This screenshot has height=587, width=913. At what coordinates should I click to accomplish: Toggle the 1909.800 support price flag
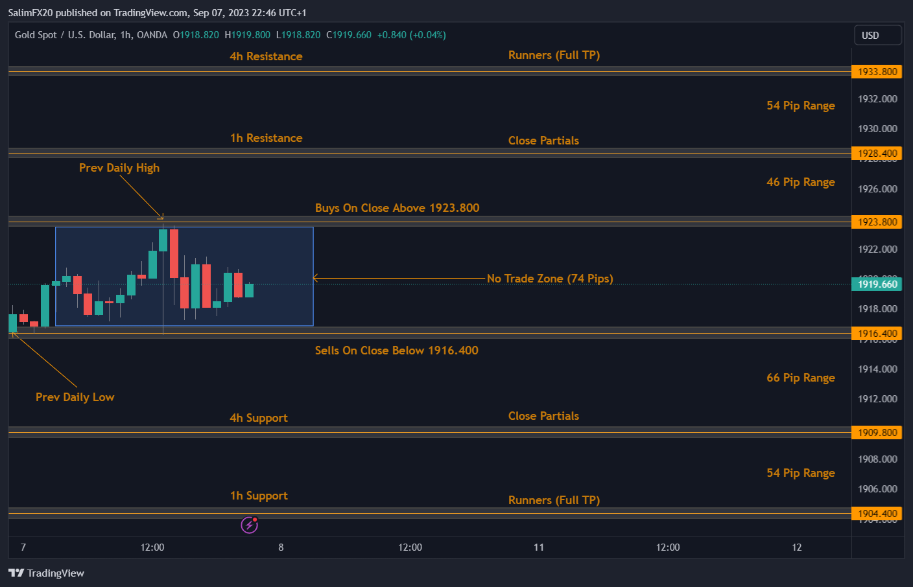click(x=877, y=432)
